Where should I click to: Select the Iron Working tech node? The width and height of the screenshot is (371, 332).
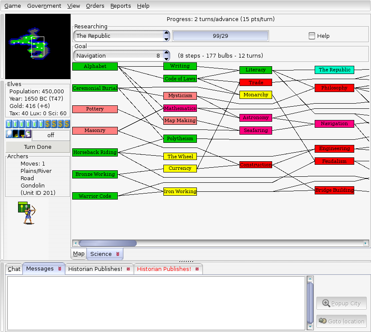click(x=180, y=191)
